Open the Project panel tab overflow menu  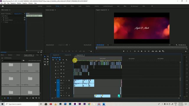41,55
